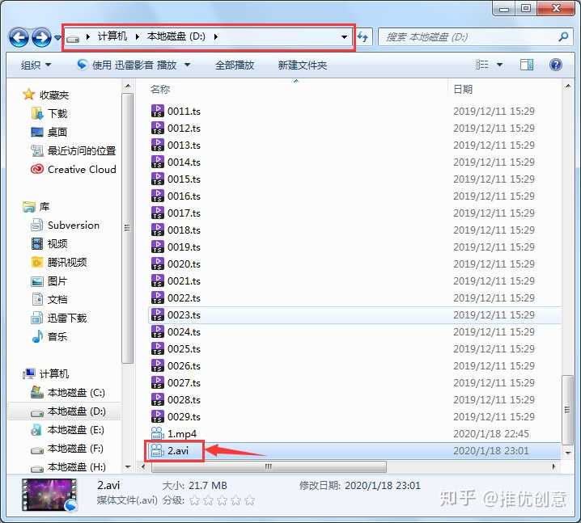This screenshot has height=523, width=581.
Task: Expand arrow after 本地磁盘 (D:) in address bar
Action: click(216, 36)
